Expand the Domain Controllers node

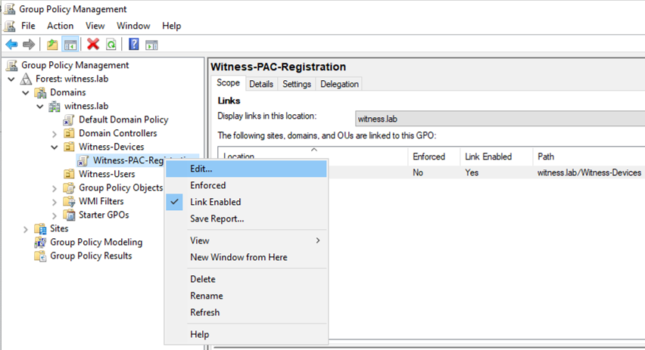55,134
